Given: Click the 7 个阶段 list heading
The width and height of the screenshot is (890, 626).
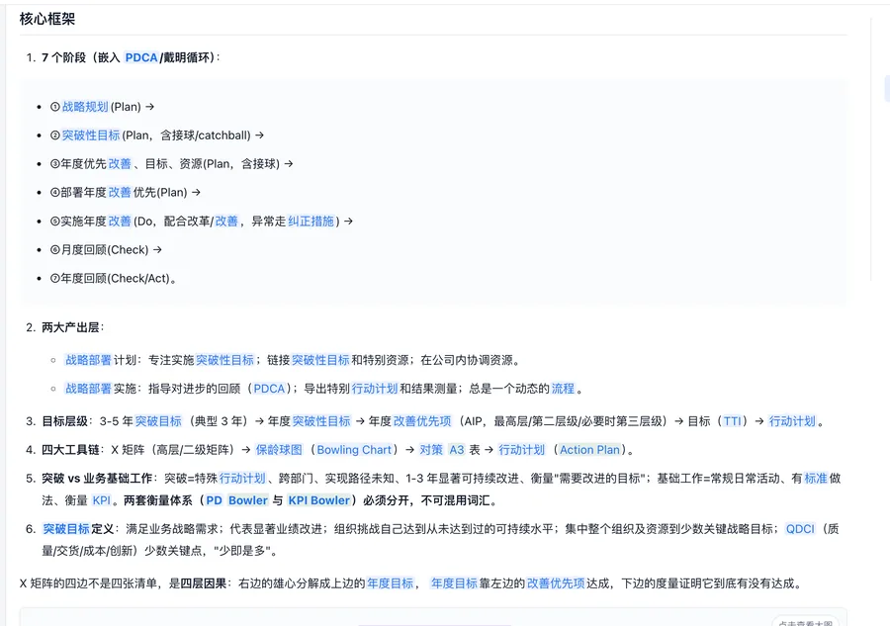Looking at the screenshot, I should pyautogui.click(x=131, y=57).
